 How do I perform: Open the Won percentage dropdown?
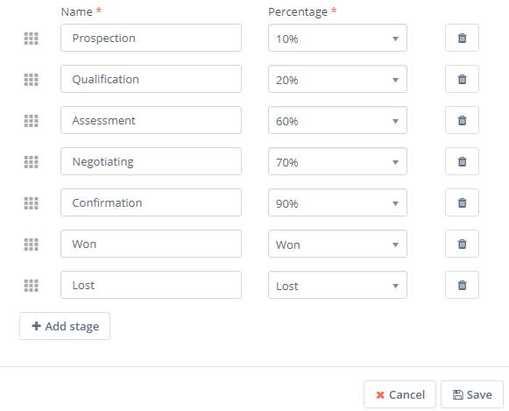click(x=337, y=244)
